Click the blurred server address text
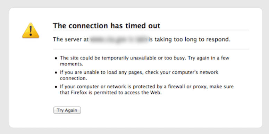The image size is (269, 134). 119,39
